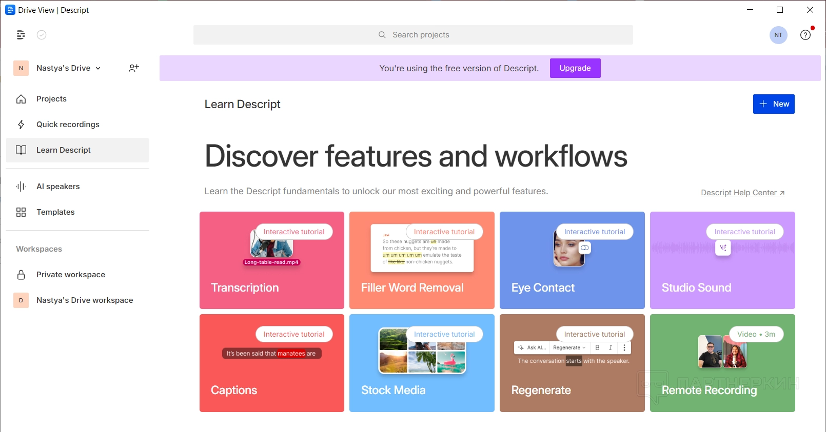Minimize the Descript window

tap(750, 10)
